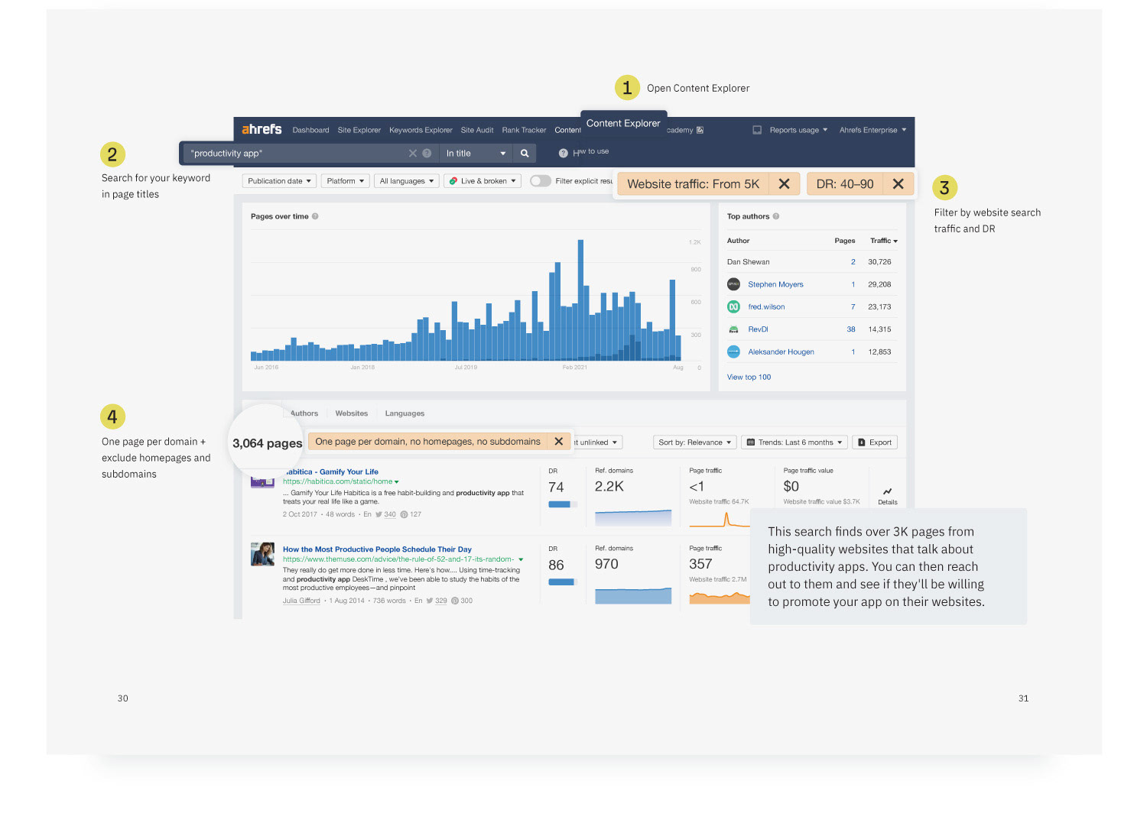Open the unlinked filter dropdown
The image size is (1147, 823).
click(x=598, y=442)
